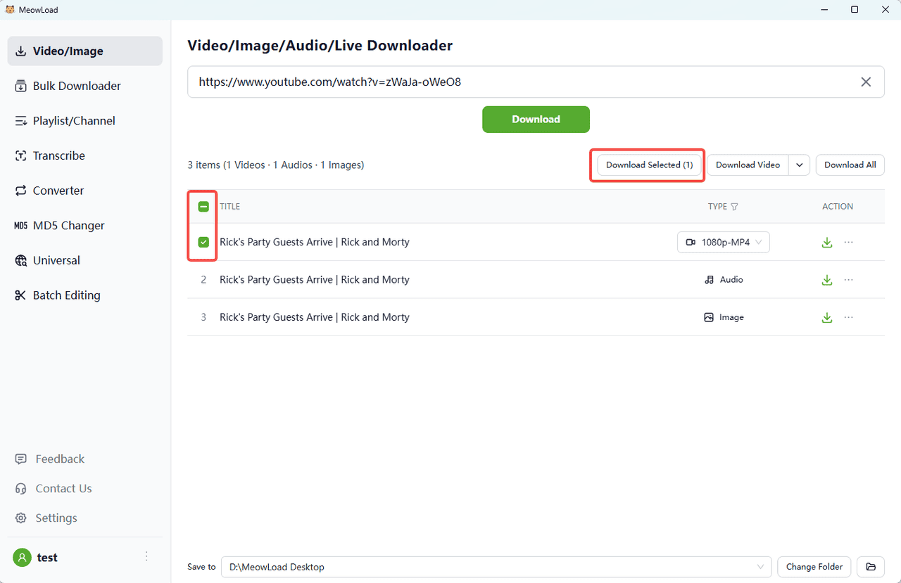Go to MD5 Changer in sidebar
This screenshot has height=583, width=901.
(68, 225)
